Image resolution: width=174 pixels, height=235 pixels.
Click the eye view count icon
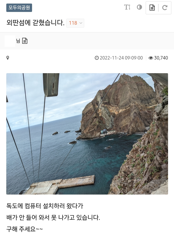pyautogui.click(x=151, y=58)
